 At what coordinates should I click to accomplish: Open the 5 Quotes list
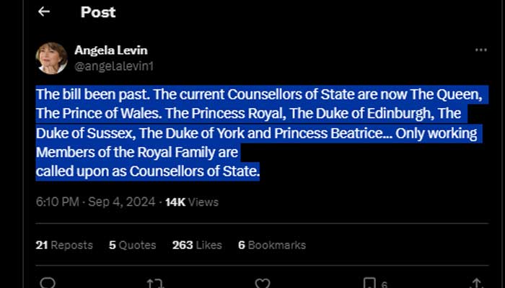click(x=132, y=245)
